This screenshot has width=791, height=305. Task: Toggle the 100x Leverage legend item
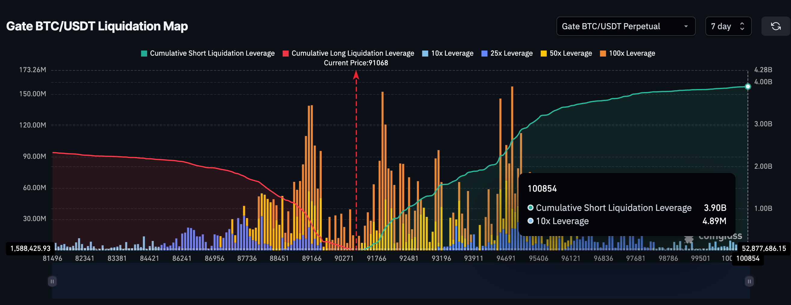point(627,53)
